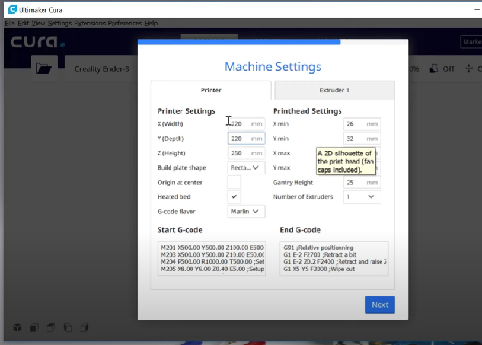Open the Edit menu

23,23
